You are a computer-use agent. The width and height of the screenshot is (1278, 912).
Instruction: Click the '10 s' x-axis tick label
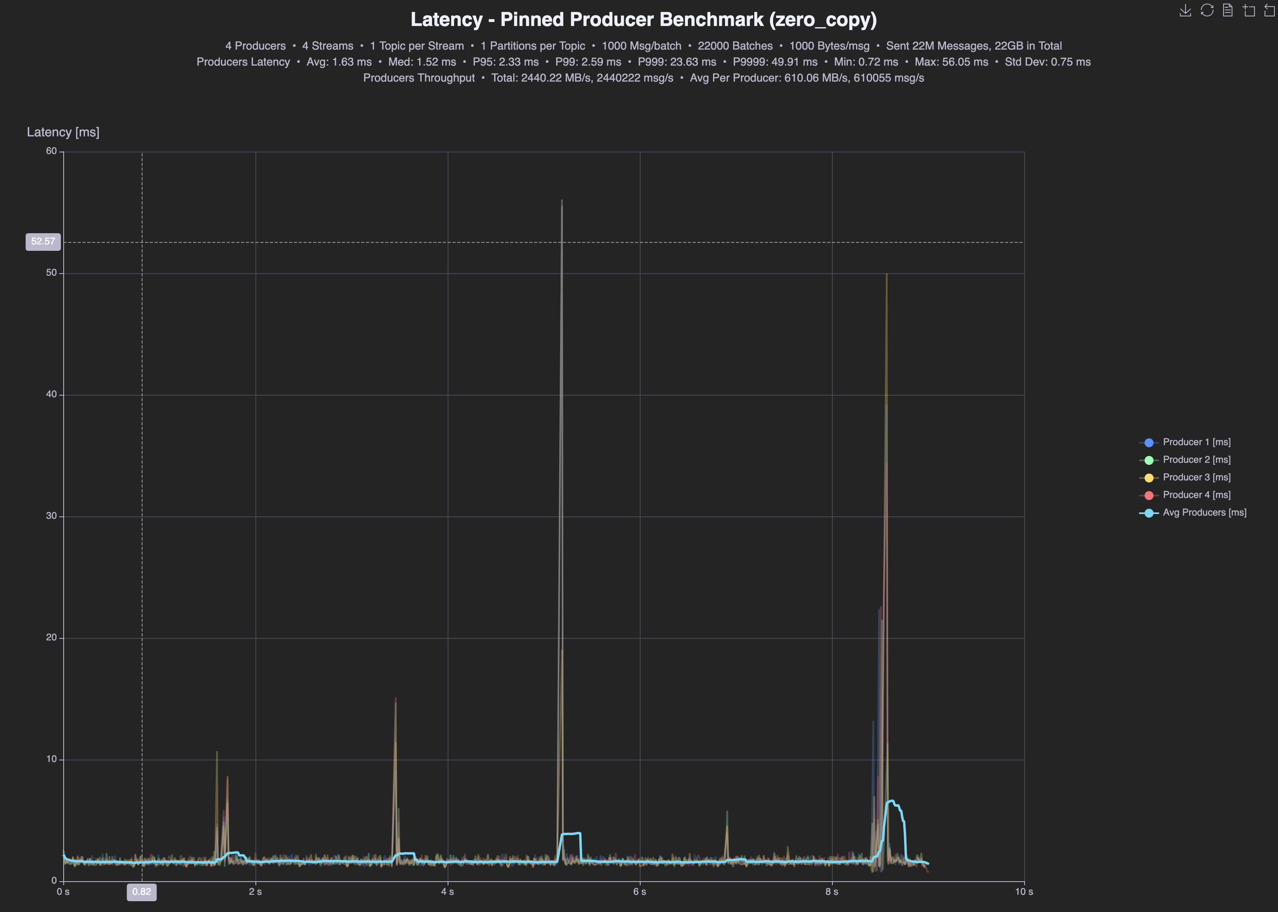[x=1024, y=892]
